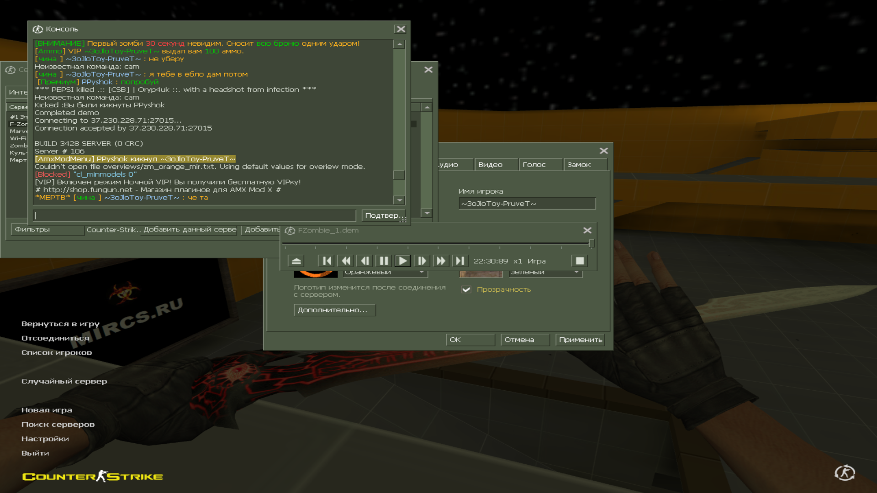Screen dimensions: 877x493
Task: Stop the demo playback
Action: coord(580,261)
